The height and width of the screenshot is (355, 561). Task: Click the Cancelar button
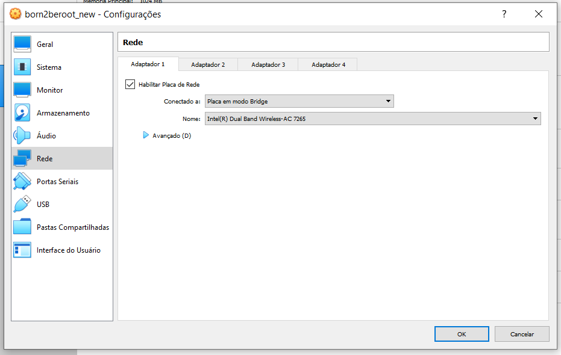pyautogui.click(x=522, y=334)
